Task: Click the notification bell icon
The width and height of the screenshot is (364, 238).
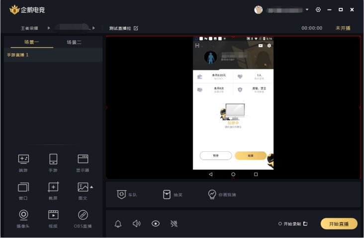Action: pos(118,224)
